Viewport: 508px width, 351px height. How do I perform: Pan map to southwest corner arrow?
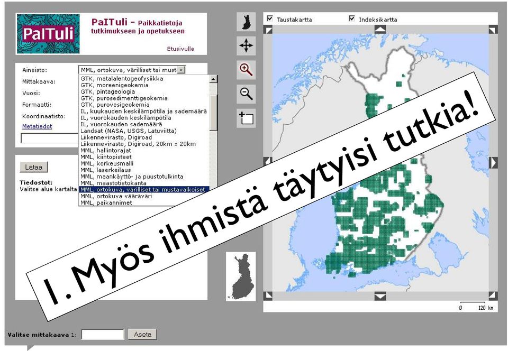(x=268, y=295)
